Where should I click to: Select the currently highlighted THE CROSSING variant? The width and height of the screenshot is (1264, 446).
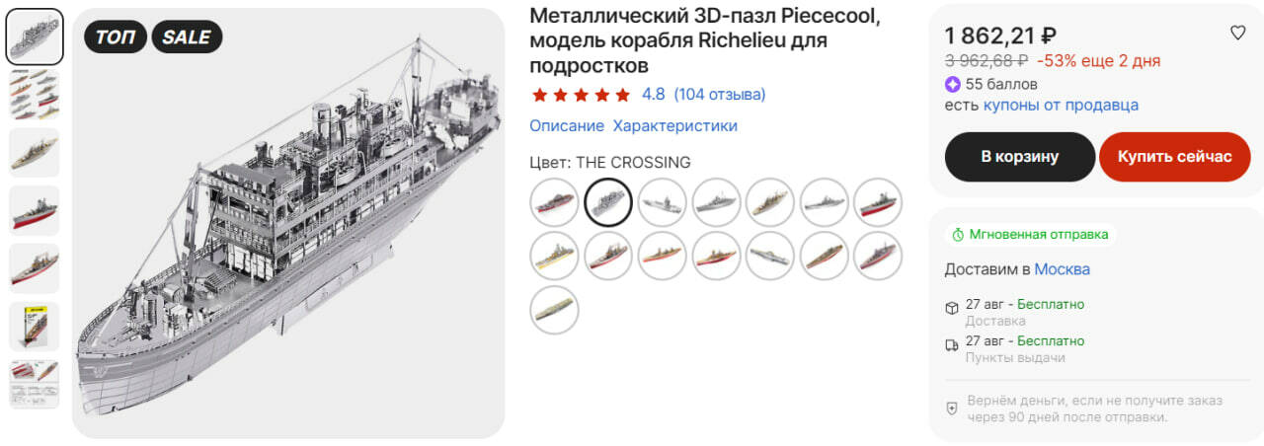pyautogui.click(x=608, y=202)
